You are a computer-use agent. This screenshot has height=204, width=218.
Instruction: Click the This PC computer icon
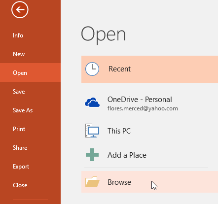92,131
